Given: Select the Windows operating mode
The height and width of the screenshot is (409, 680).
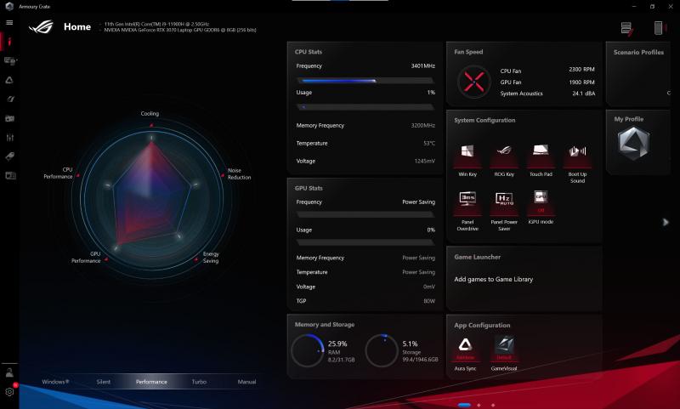Looking at the screenshot, I should [55, 382].
